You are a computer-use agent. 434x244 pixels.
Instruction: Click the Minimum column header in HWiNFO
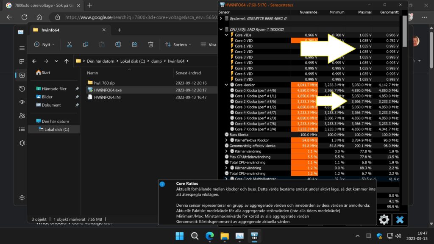click(x=337, y=12)
